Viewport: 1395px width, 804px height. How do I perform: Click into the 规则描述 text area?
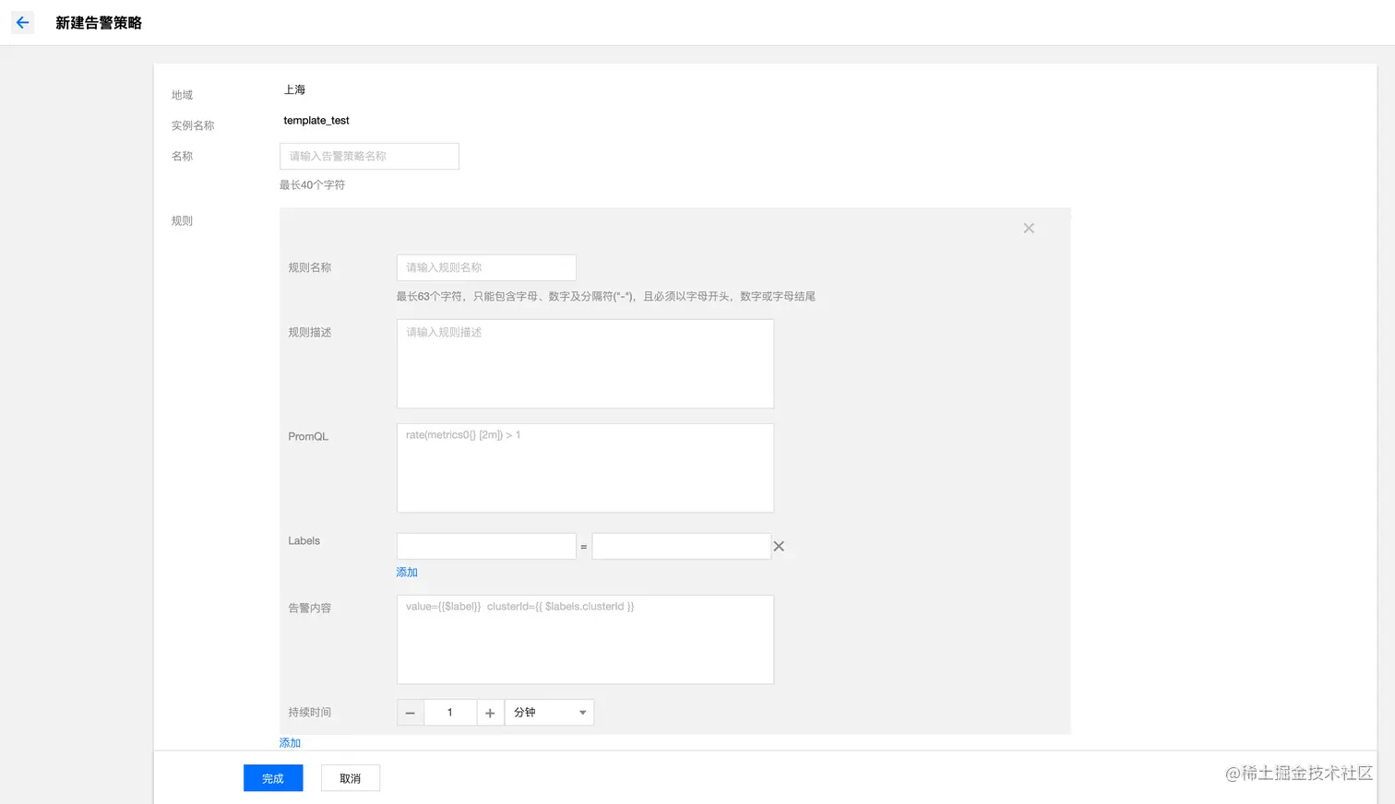coord(585,363)
